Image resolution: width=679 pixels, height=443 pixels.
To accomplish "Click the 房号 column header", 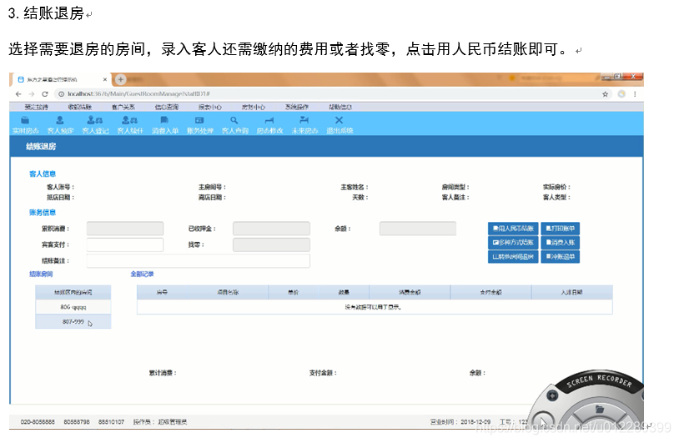I will pos(162,292).
